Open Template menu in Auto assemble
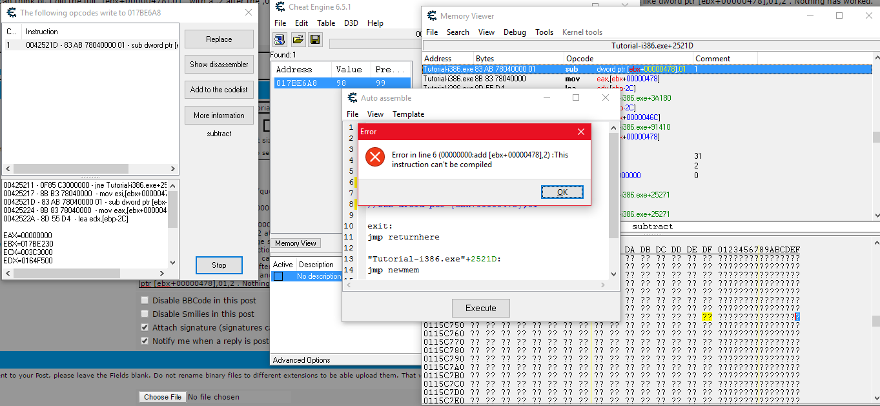880x406 pixels. [x=409, y=114]
